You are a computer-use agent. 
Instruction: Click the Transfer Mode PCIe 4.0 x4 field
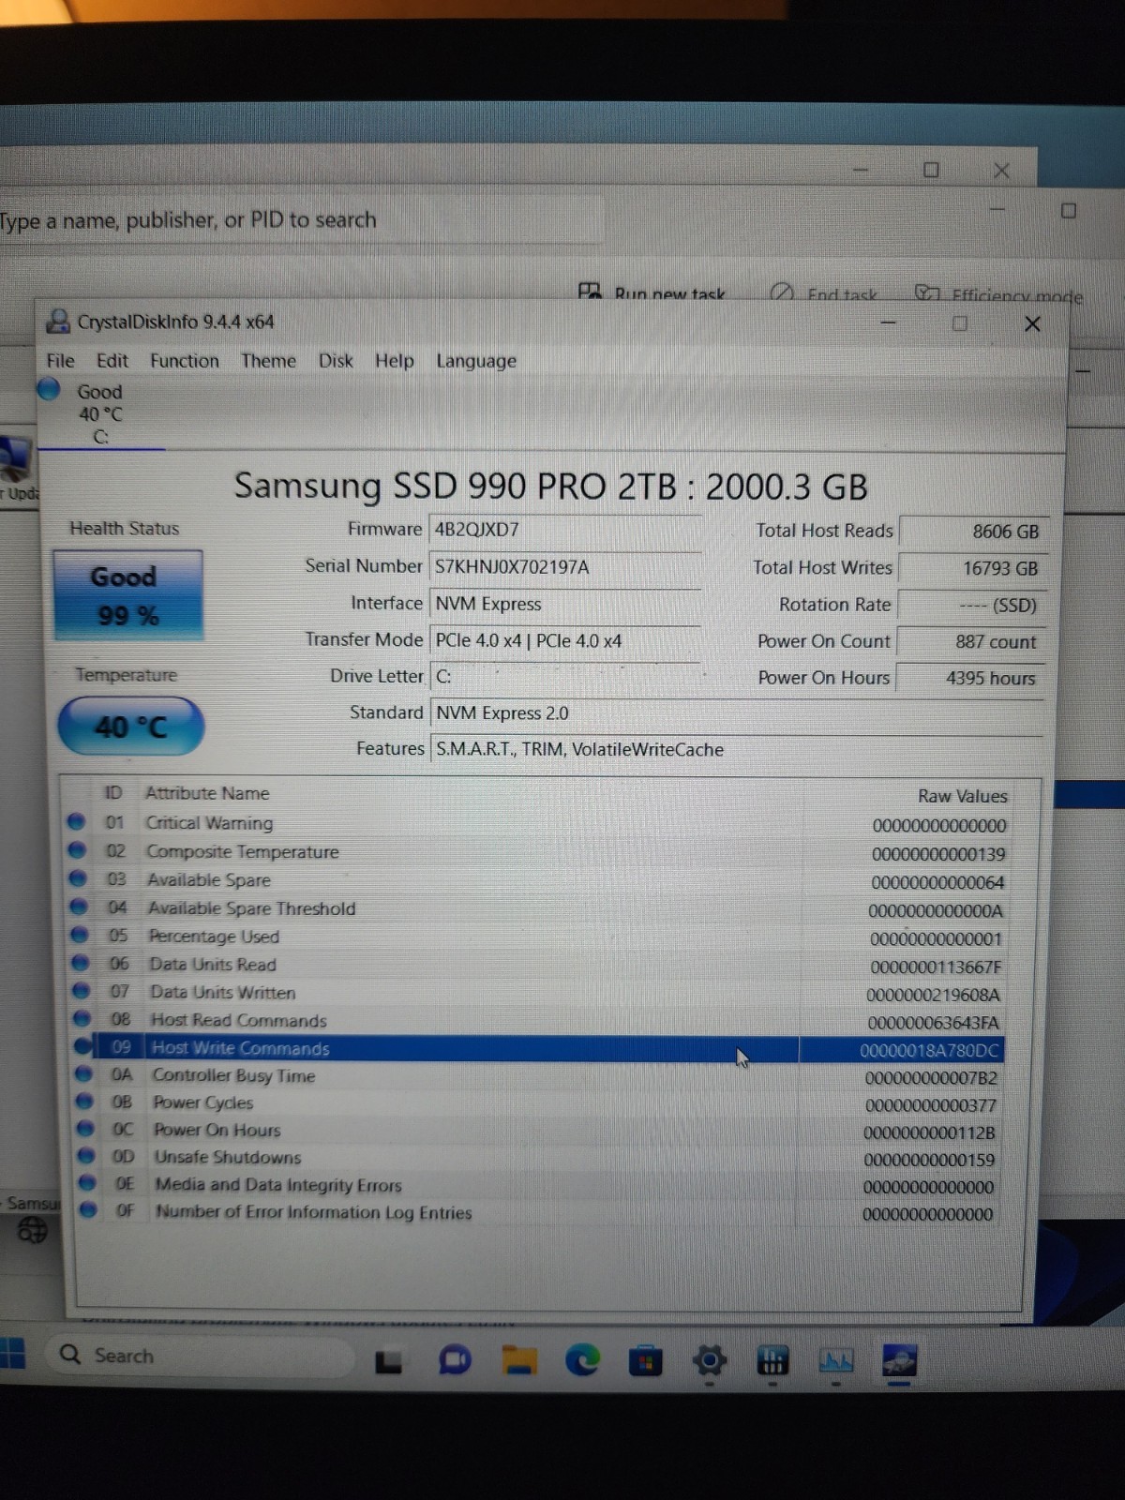point(565,640)
